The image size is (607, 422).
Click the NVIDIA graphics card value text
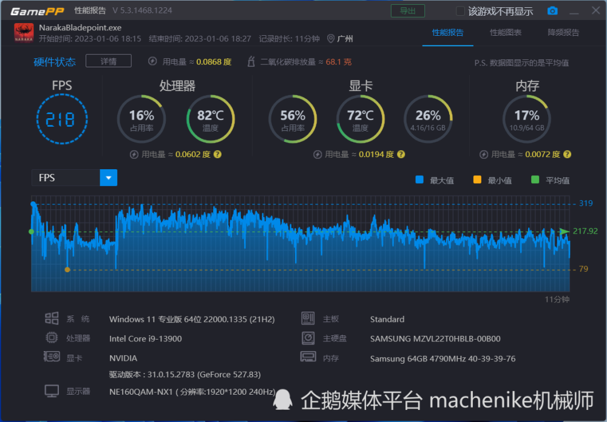[123, 358]
